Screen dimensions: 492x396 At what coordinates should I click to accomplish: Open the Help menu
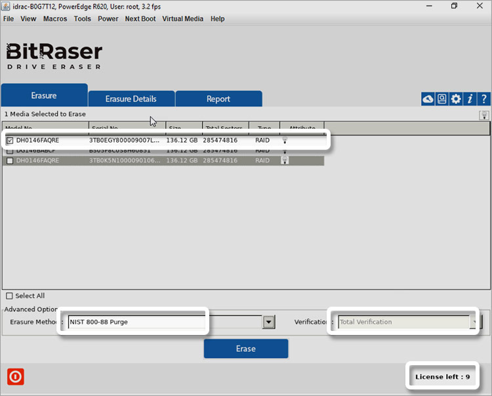point(217,19)
